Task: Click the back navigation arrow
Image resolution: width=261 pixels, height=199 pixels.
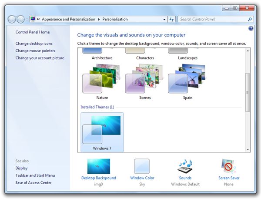Action: coord(13,20)
